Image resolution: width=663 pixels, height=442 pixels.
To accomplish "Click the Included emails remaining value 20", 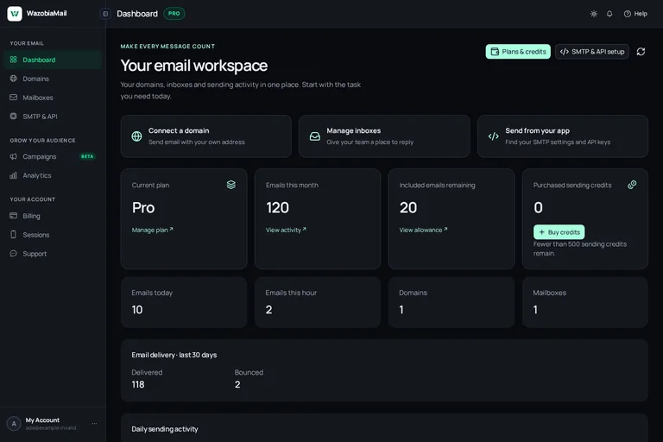I will [408, 208].
